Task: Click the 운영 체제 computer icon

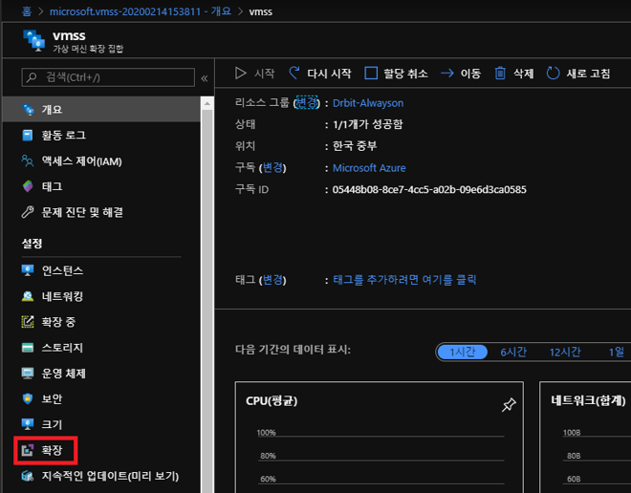Action: click(x=28, y=374)
